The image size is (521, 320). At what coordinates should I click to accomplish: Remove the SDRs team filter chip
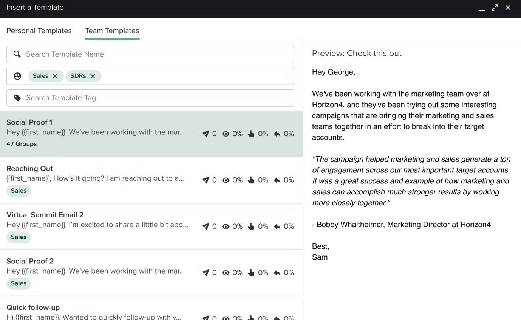(93, 76)
